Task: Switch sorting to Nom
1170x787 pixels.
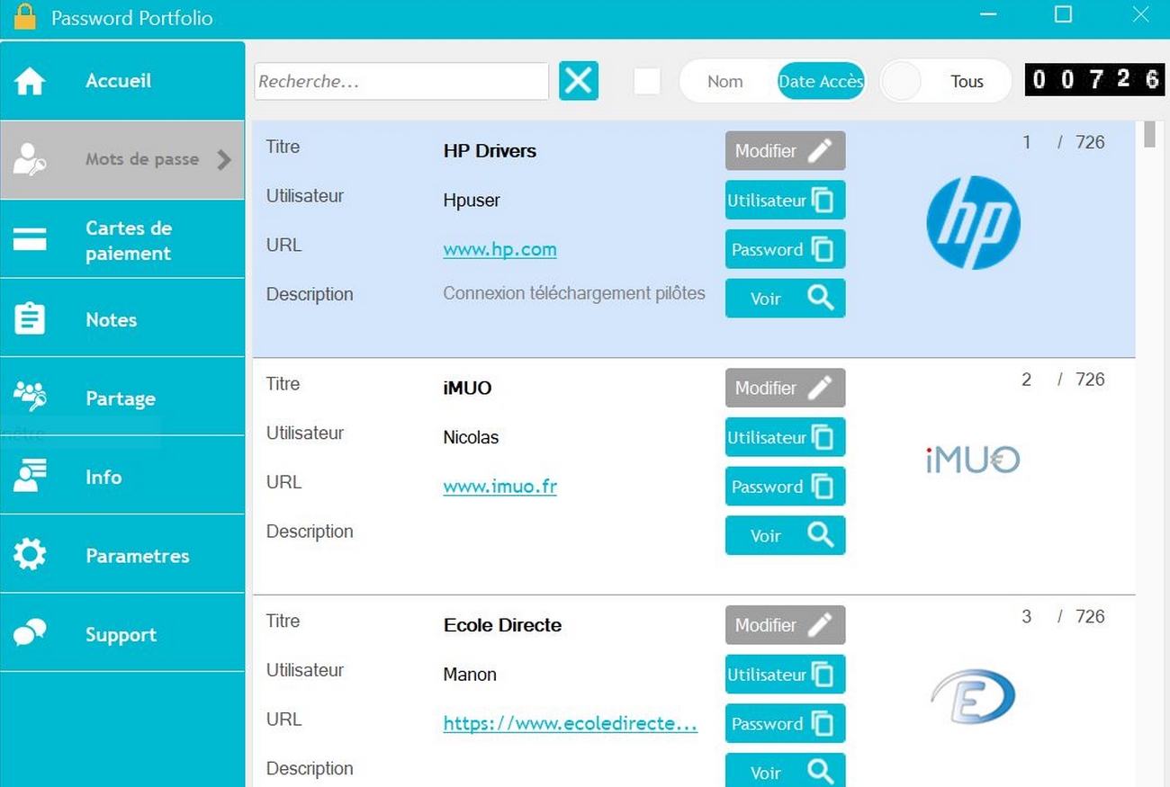Action: point(724,82)
